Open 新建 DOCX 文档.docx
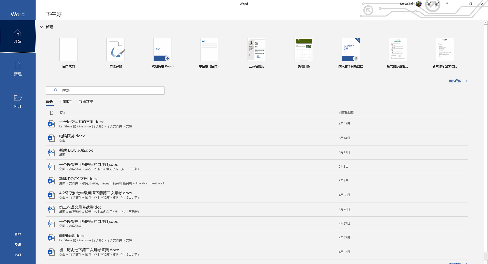This screenshot has width=488, height=264. [x=257, y=181]
